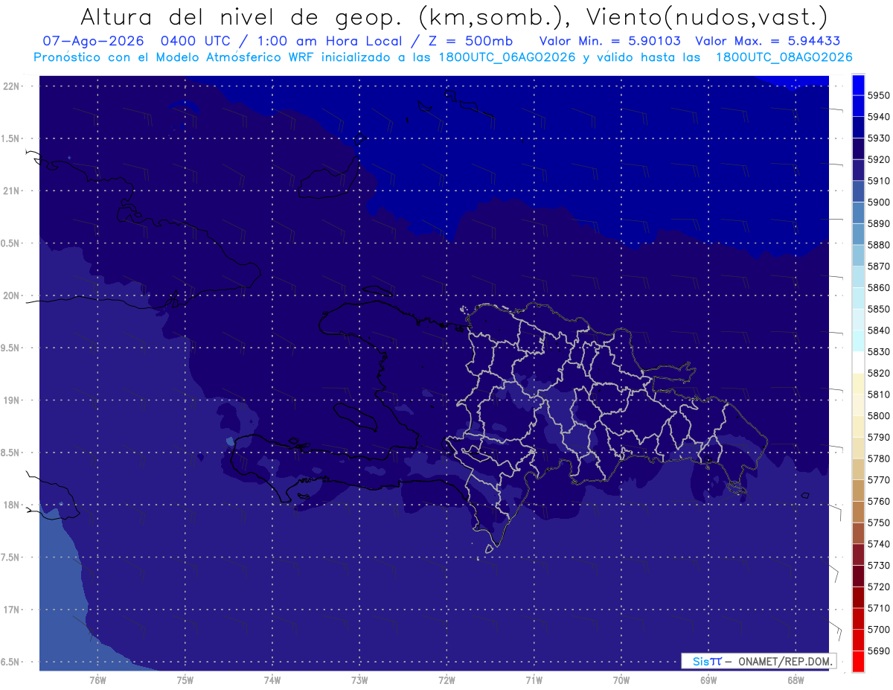Click the 75W longitude axis label
This screenshot has width=893, height=690.
[x=185, y=680]
